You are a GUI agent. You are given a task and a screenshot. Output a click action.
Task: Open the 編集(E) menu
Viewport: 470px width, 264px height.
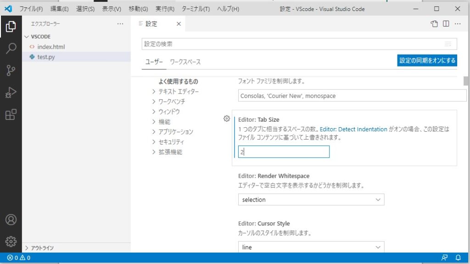(59, 9)
